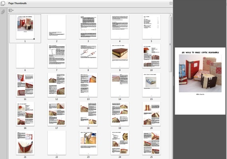The image size is (227, 159).
Task: Select page 11 thumbnail
Action: click(x=25, y=85)
